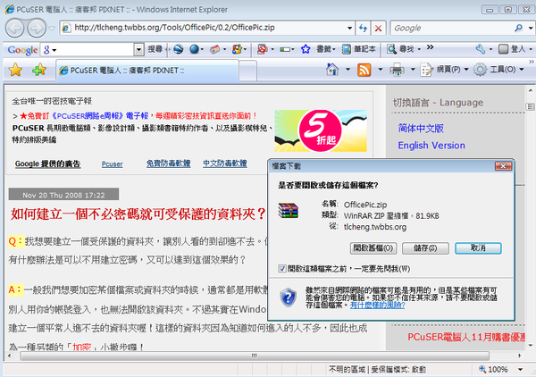The image size is (536, 377).
Task: Click the Google logo on the Google Toolbar
Action: 22,50
